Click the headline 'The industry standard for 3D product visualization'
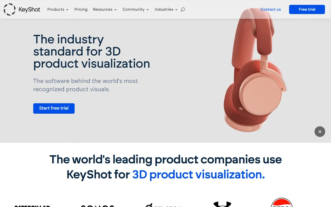Image resolution: width=331 pixels, height=207 pixels. [x=91, y=51]
